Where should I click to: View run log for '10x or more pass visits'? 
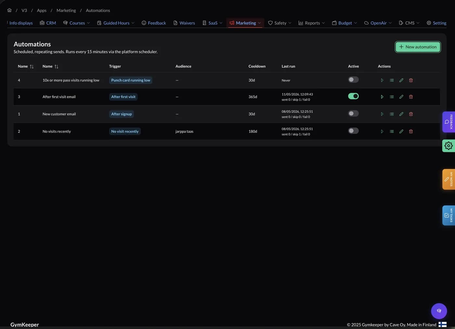pos(392,80)
